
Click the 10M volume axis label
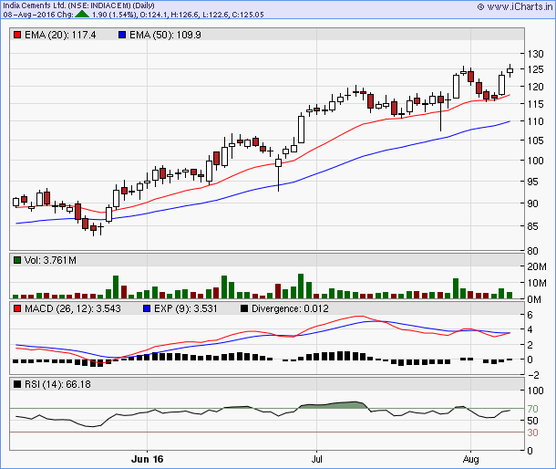(537, 284)
